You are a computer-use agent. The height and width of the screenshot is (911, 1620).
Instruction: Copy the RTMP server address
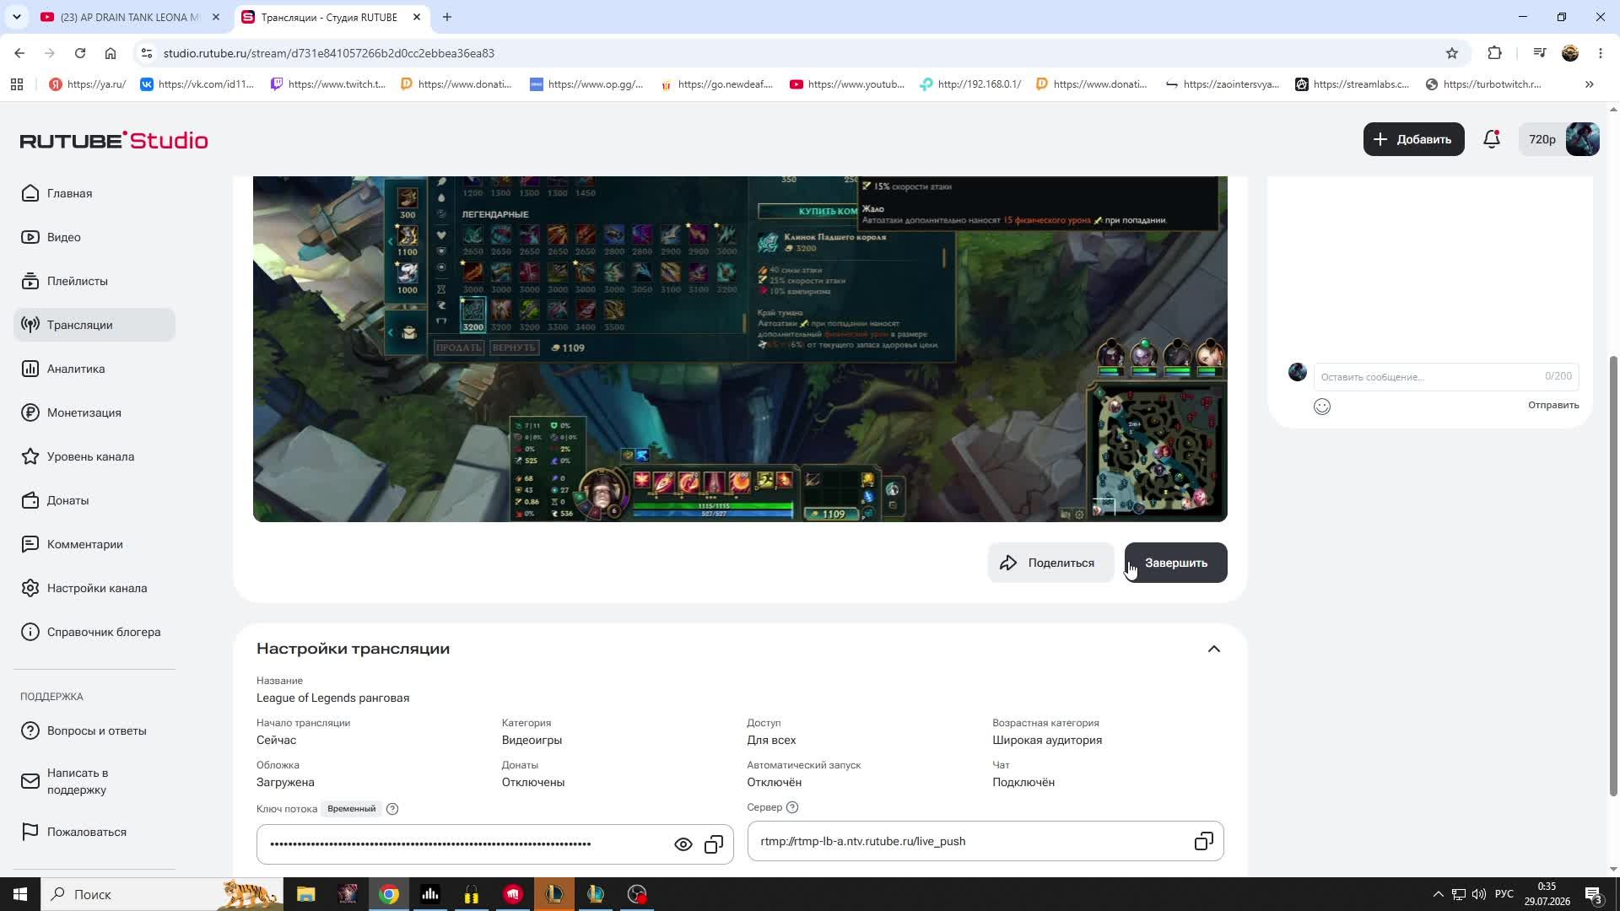point(1204,841)
